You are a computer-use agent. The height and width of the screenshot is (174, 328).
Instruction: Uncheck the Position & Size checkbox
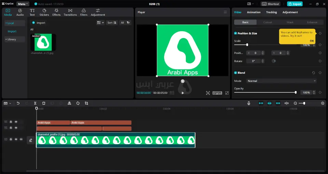point(235,33)
